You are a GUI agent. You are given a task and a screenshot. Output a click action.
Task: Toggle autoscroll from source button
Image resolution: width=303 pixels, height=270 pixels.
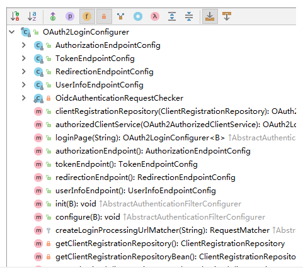(x=227, y=16)
